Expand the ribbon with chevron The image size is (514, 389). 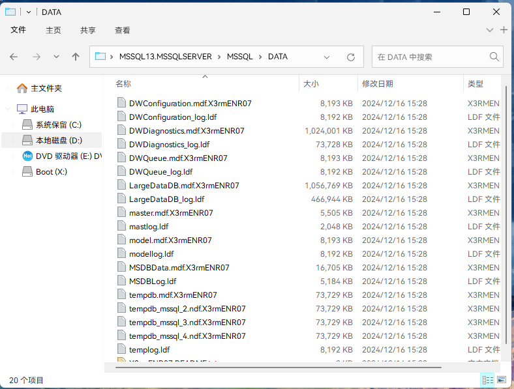(x=490, y=30)
